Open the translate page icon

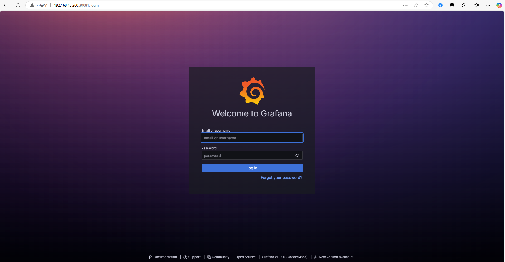click(405, 5)
